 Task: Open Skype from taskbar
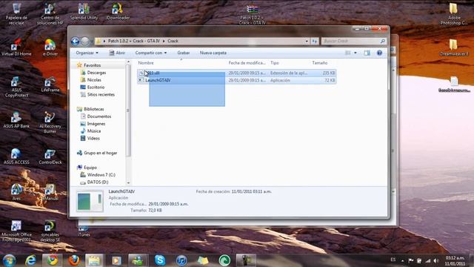tap(160, 260)
